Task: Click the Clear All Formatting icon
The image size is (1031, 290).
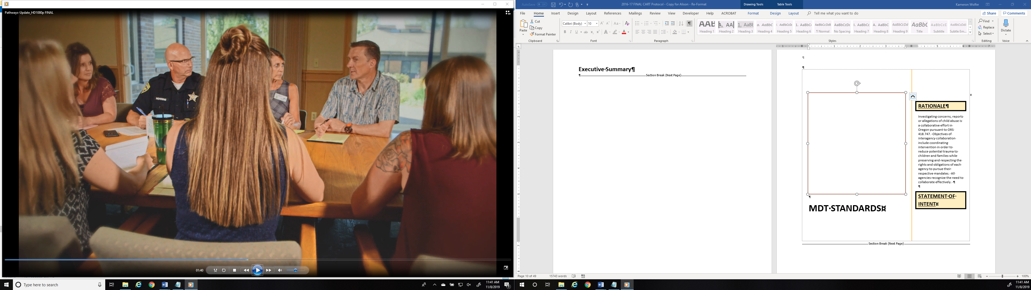Action: pos(627,24)
